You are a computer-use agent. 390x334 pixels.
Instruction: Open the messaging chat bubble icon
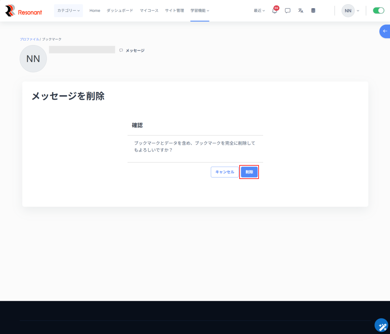(288, 11)
